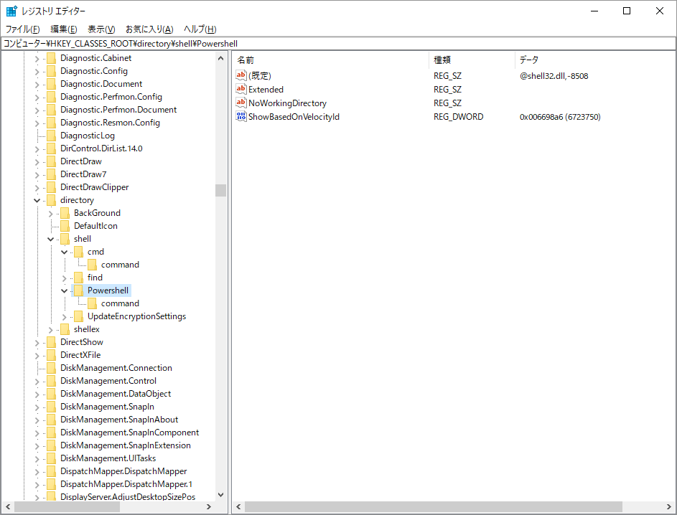Image resolution: width=677 pixels, height=515 pixels.
Task: Expand the shellex key
Action: click(x=50, y=330)
